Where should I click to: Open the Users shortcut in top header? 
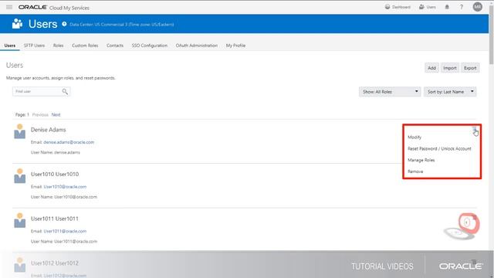427,7
